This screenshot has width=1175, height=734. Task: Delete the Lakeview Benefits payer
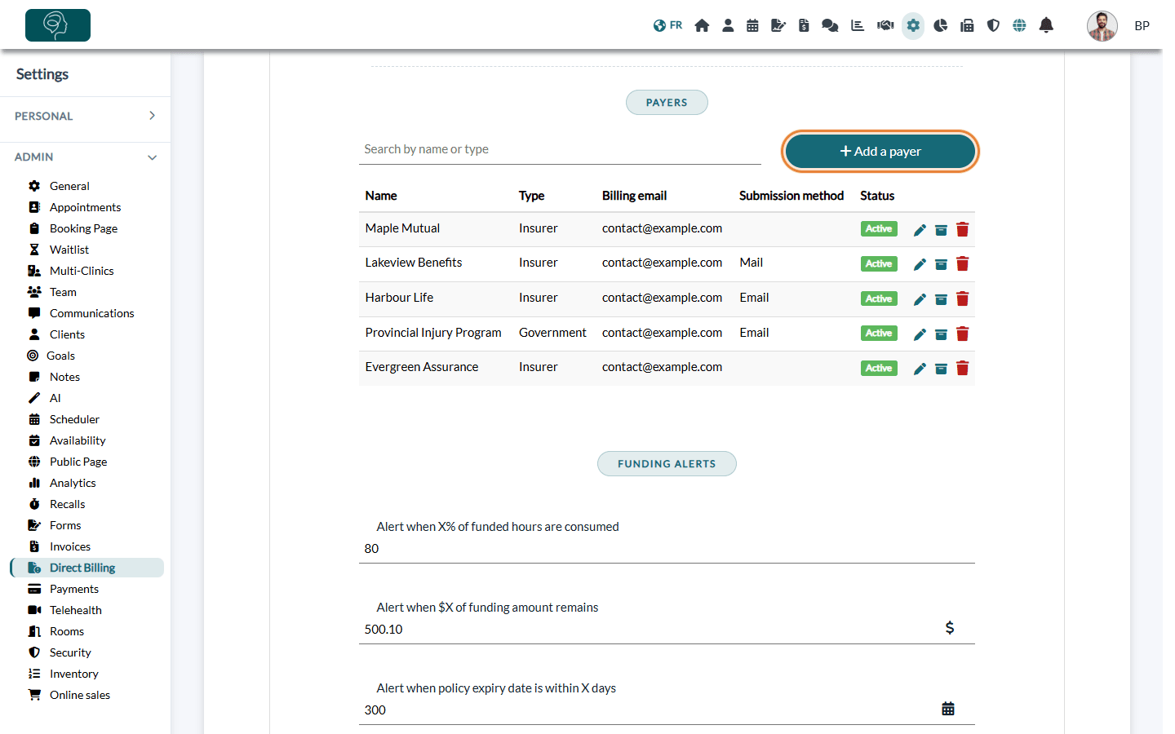[x=963, y=263]
